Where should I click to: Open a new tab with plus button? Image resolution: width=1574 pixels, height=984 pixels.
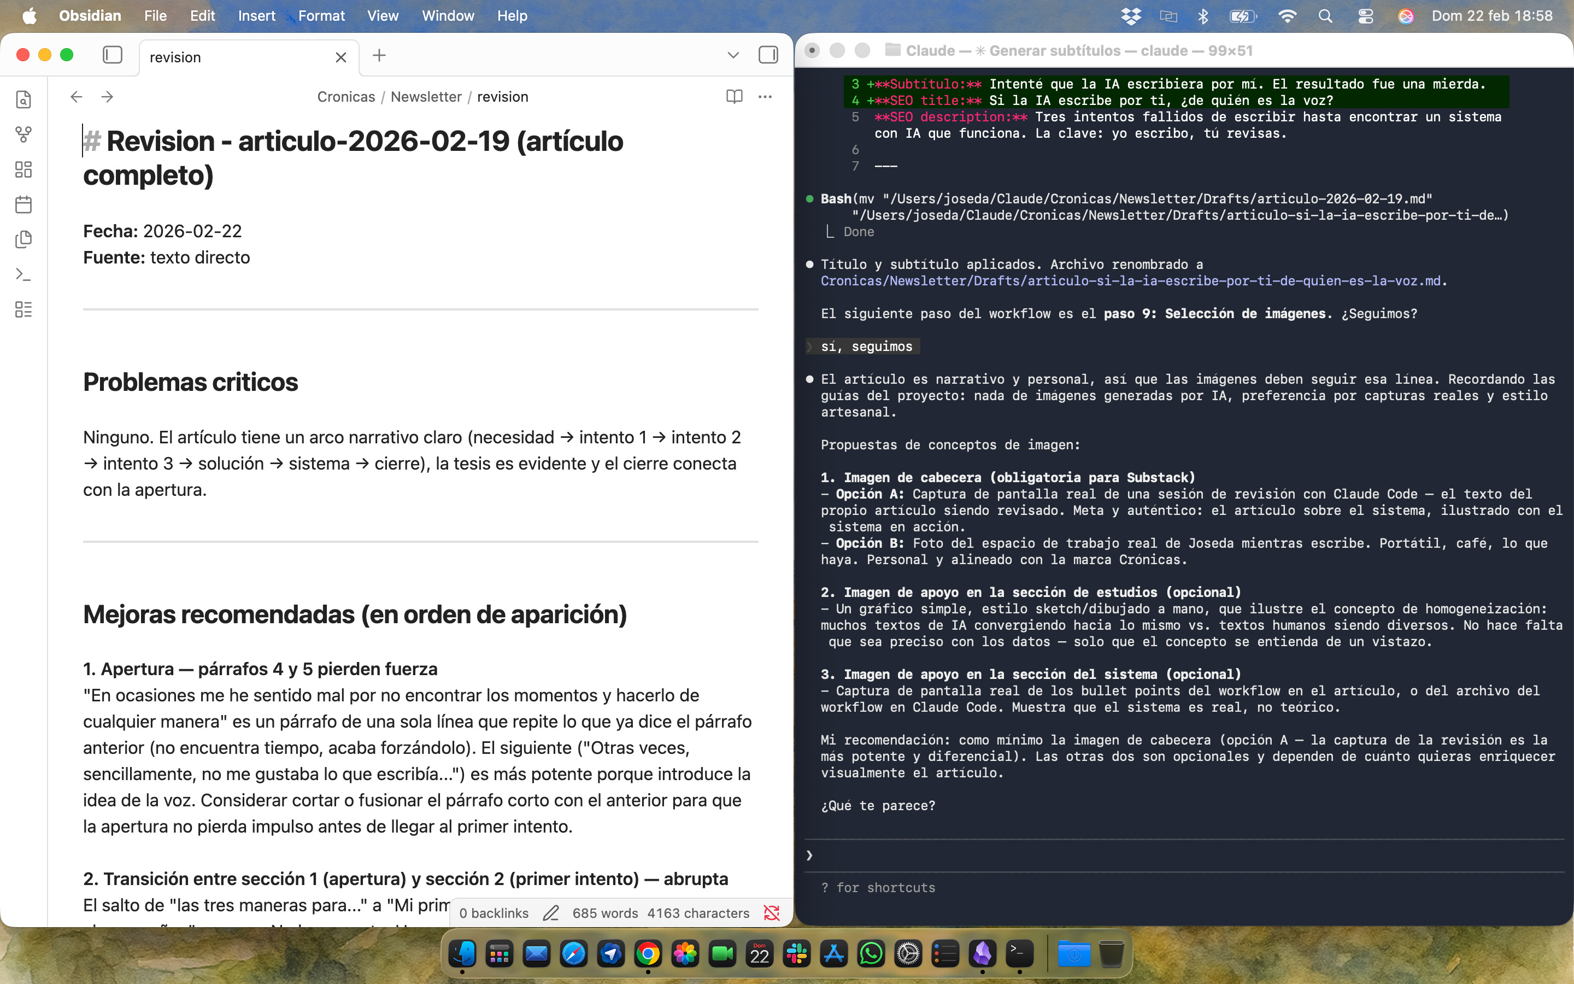379,55
